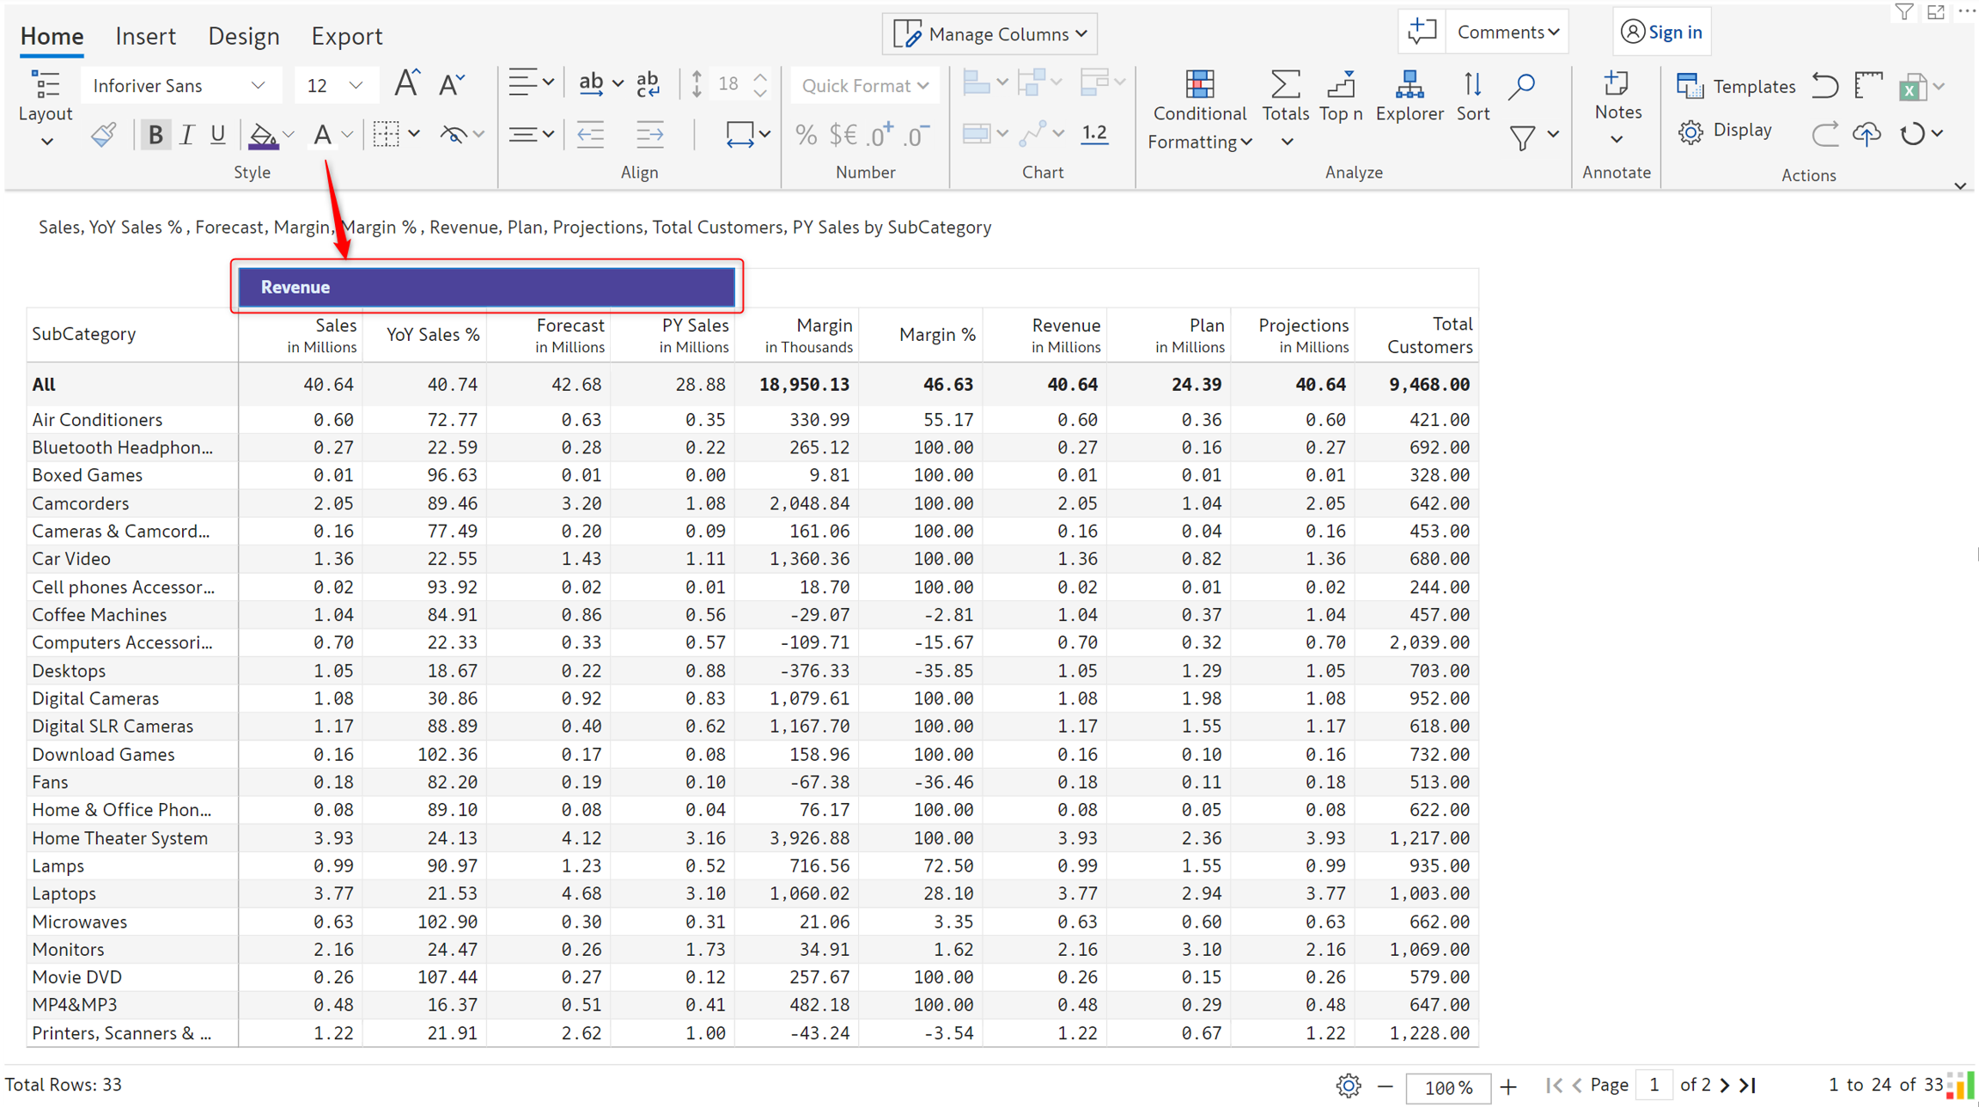
Task: Click the search magnifier icon
Action: pyautogui.click(x=1521, y=86)
